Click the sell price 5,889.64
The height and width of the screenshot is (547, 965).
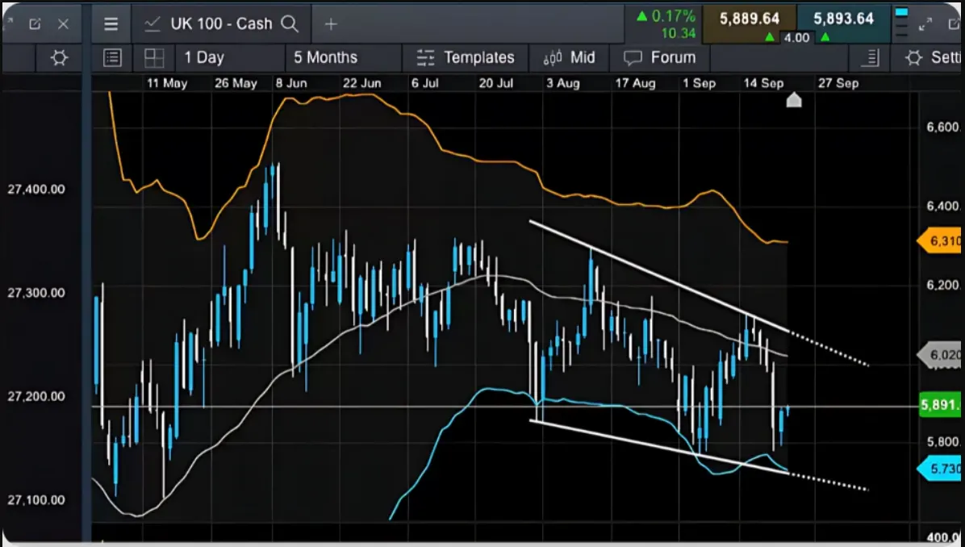(749, 19)
